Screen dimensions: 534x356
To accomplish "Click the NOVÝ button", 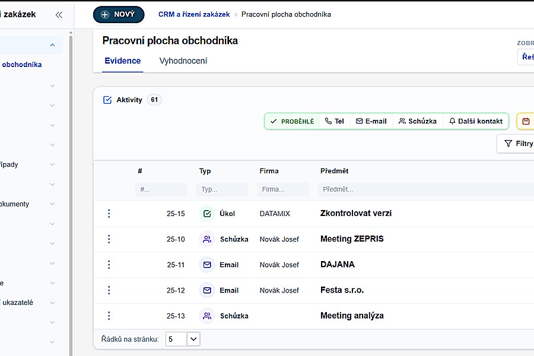I will (119, 15).
